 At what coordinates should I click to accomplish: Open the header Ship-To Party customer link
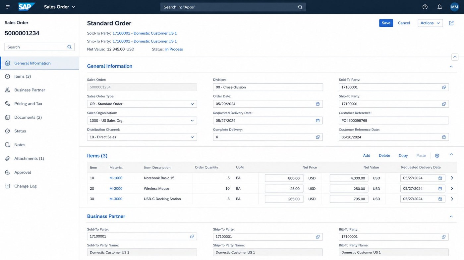(145, 41)
